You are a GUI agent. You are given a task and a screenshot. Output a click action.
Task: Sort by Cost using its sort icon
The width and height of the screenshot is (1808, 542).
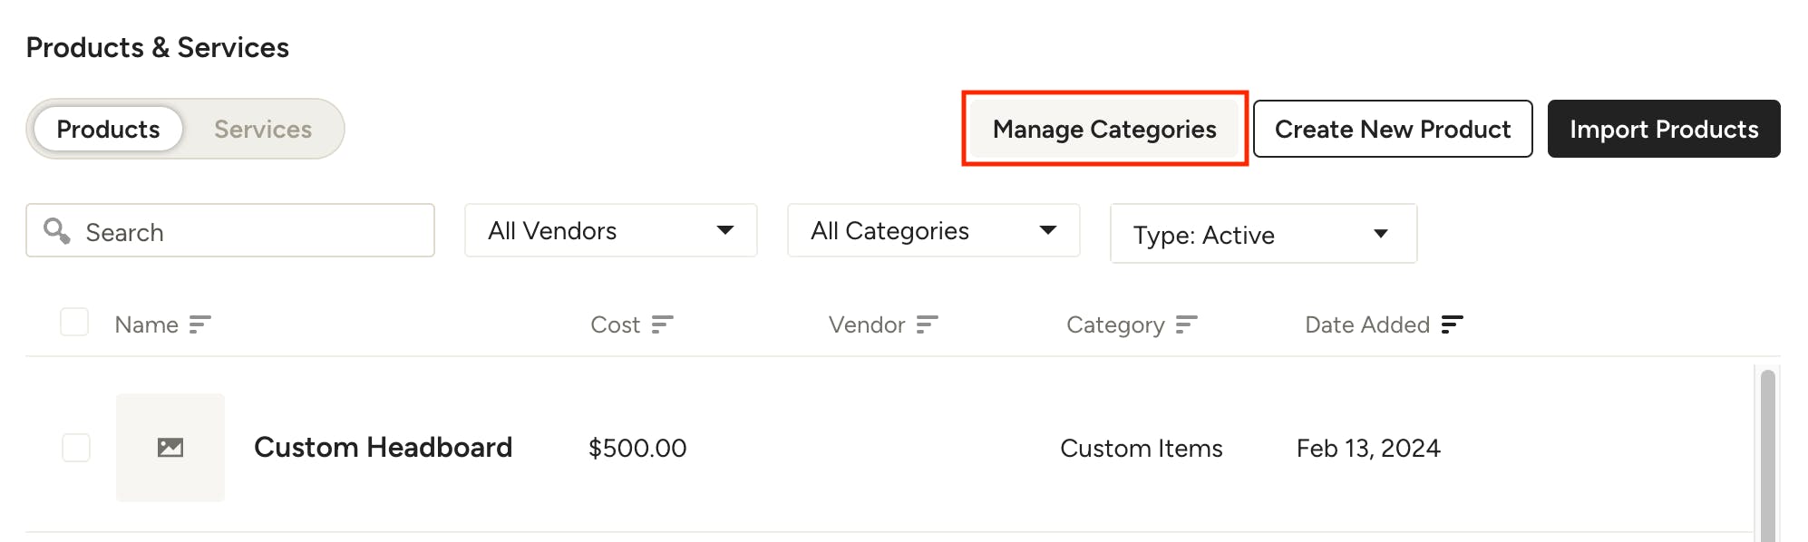coord(662,324)
